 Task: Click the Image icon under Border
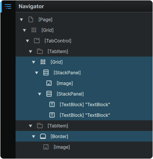46,147
